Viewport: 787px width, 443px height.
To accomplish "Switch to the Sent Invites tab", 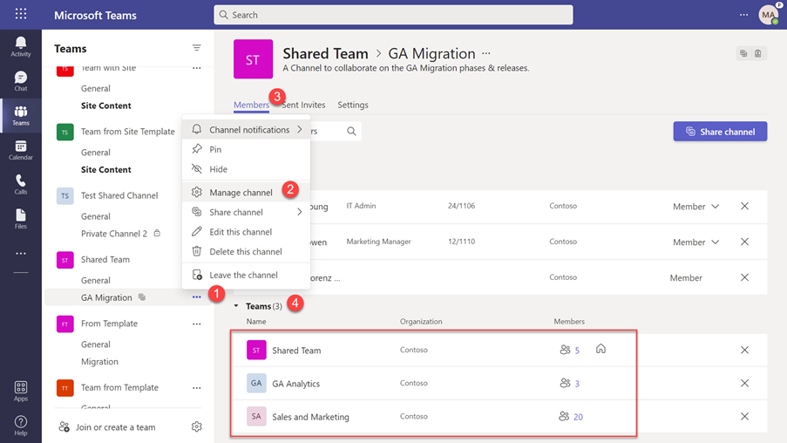I will coord(303,105).
